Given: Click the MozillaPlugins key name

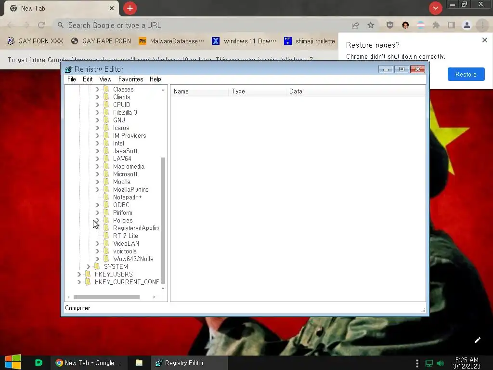Looking at the screenshot, I should (131, 189).
